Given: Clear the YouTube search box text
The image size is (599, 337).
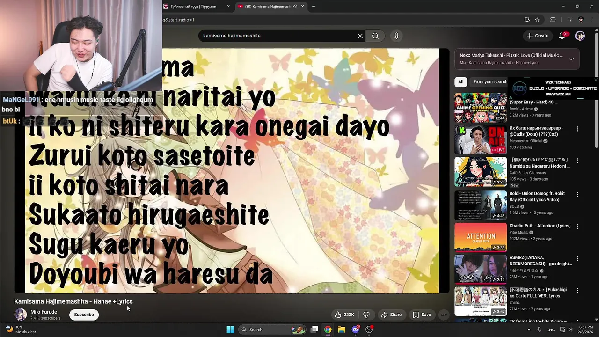Looking at the screenshot, I should (360, 36).
